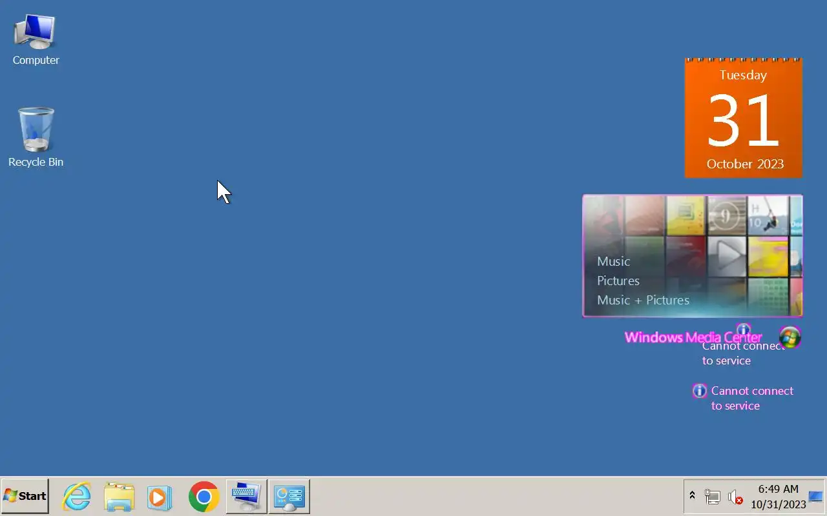Click the Show desktop button
Viewport: 827px width, 516px height.
pyautogui.click(x=816, y=497)
